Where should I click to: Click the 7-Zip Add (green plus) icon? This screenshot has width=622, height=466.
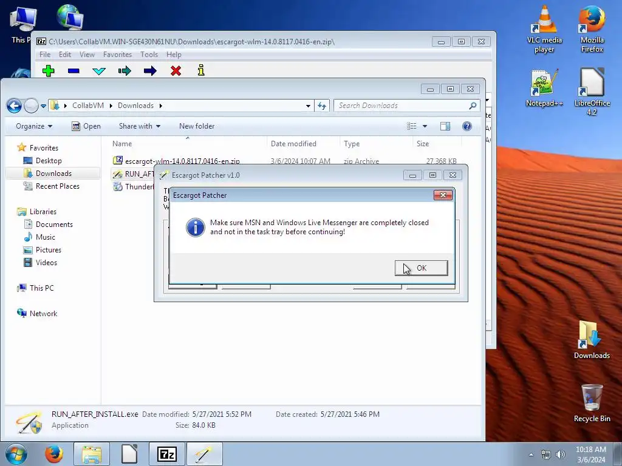(x=49, y=71)
